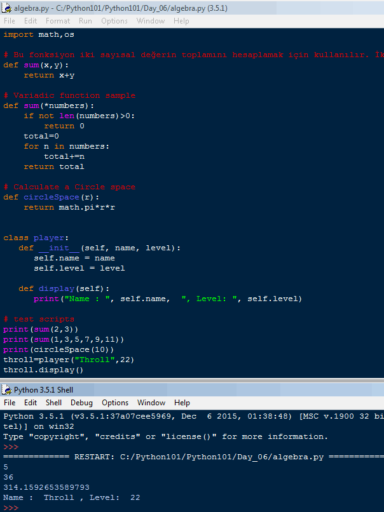Click the 'for n in numbers:' line
384x512 pixels.
point(66,146)
